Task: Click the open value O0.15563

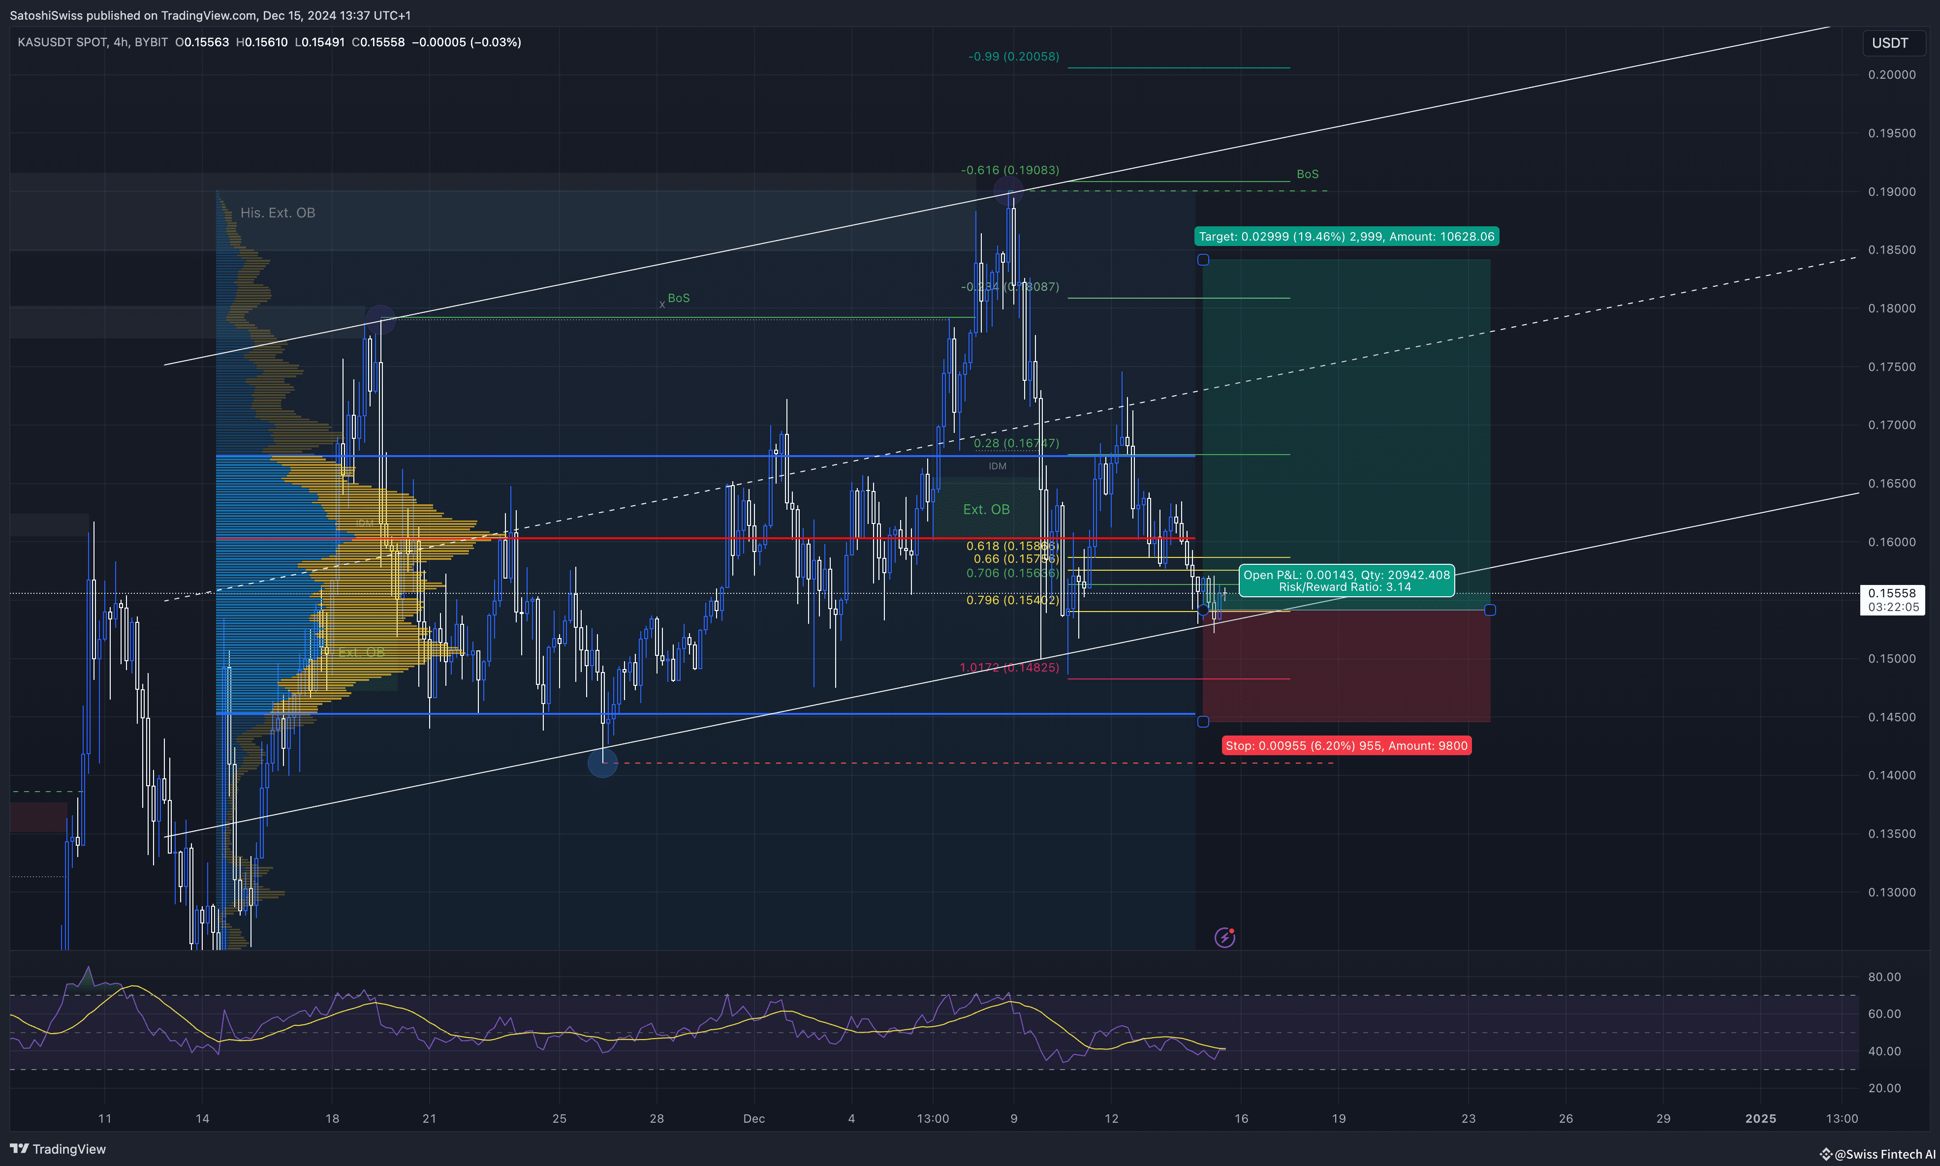Action: point(202,42)
